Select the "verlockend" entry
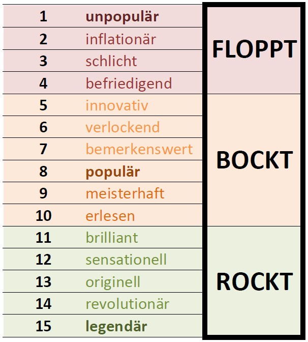Screen dimensions: 308x342 coord(122,127)
